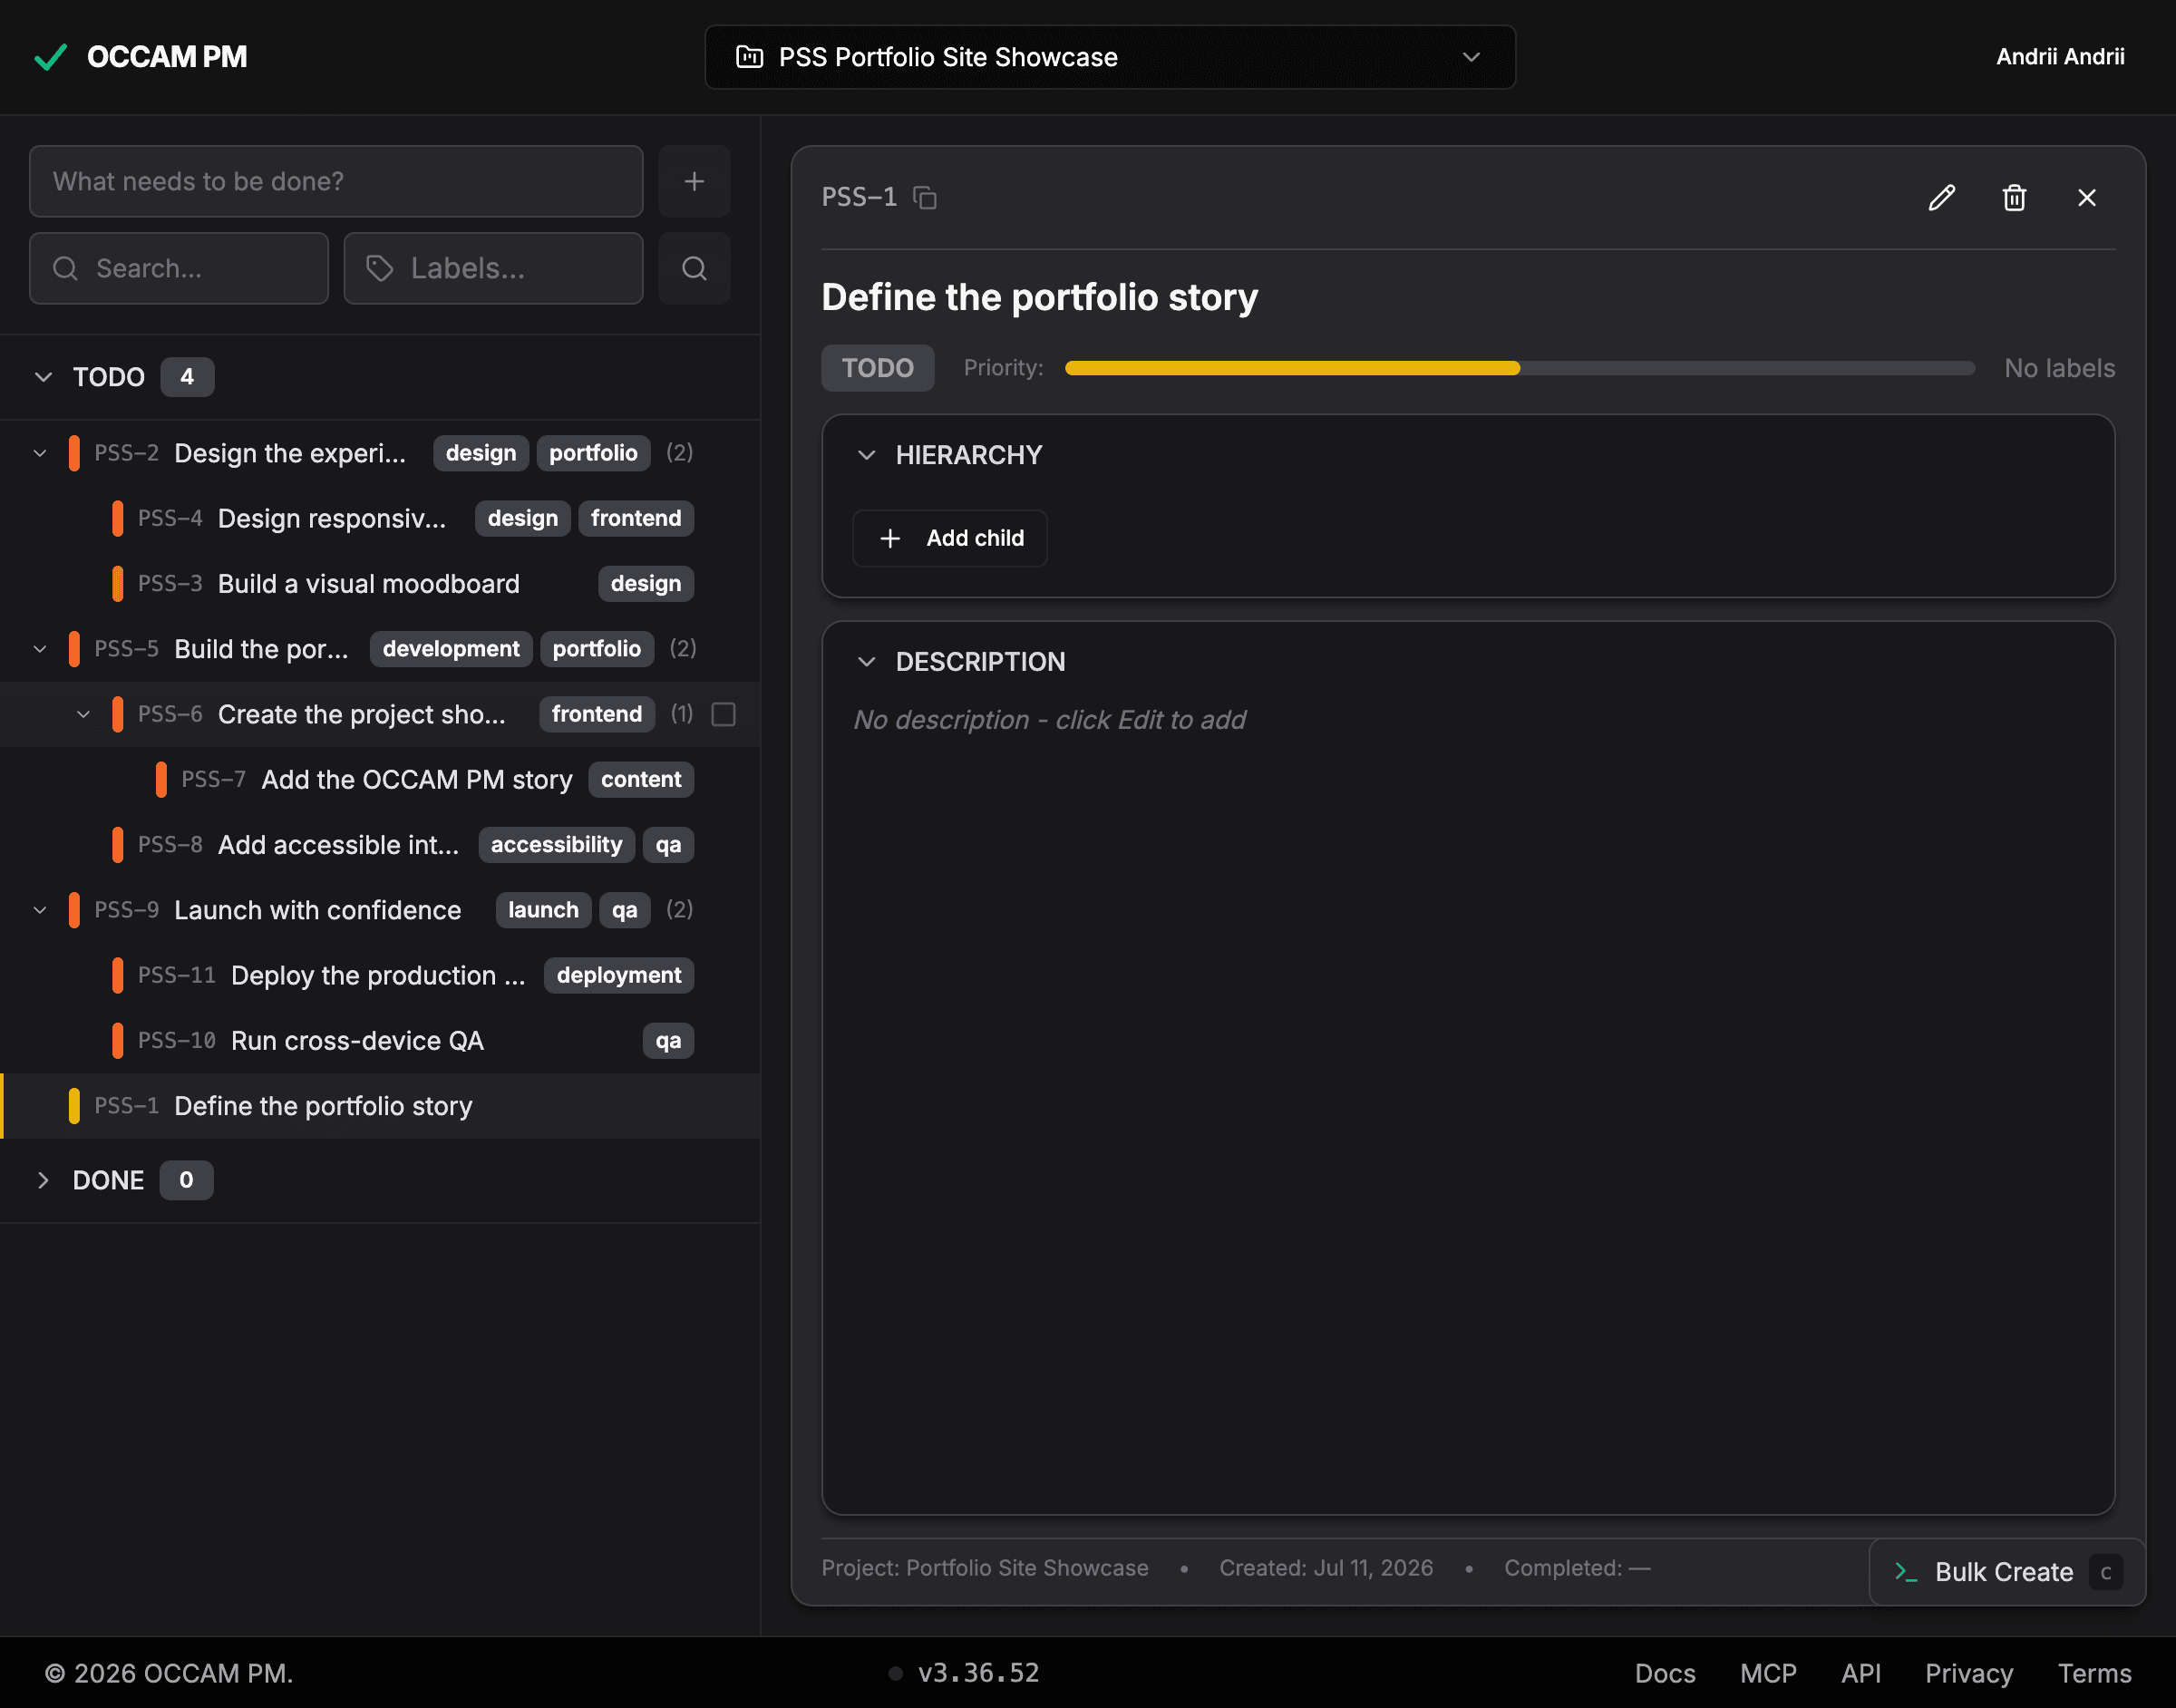Edit task with the pencil icon
The image size is (2176, 1708).
tap(1941, 198)
